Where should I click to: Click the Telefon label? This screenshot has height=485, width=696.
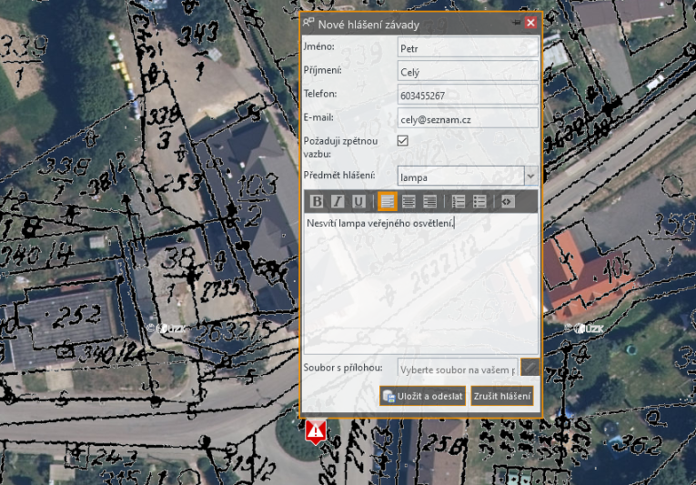pos(320,94)
